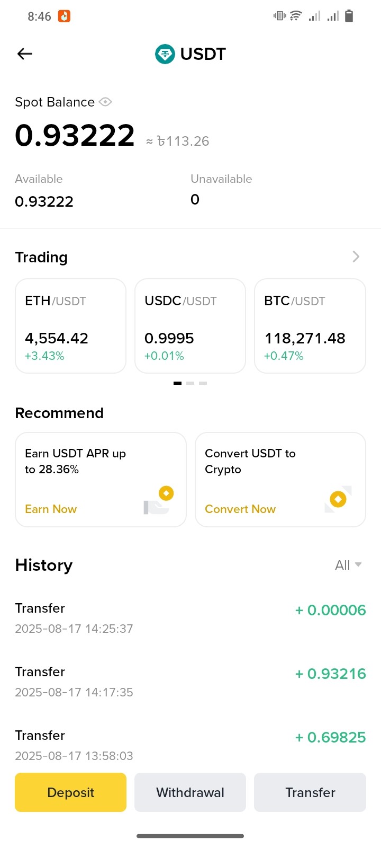Click the Convert Now link
This screenshot has width=381, height=848.
tap(240, 509)
